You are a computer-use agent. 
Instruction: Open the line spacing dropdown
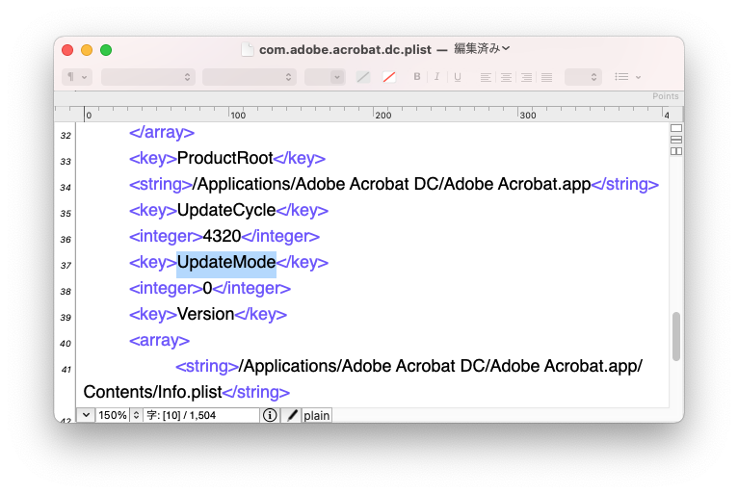[x=583, y=77]
